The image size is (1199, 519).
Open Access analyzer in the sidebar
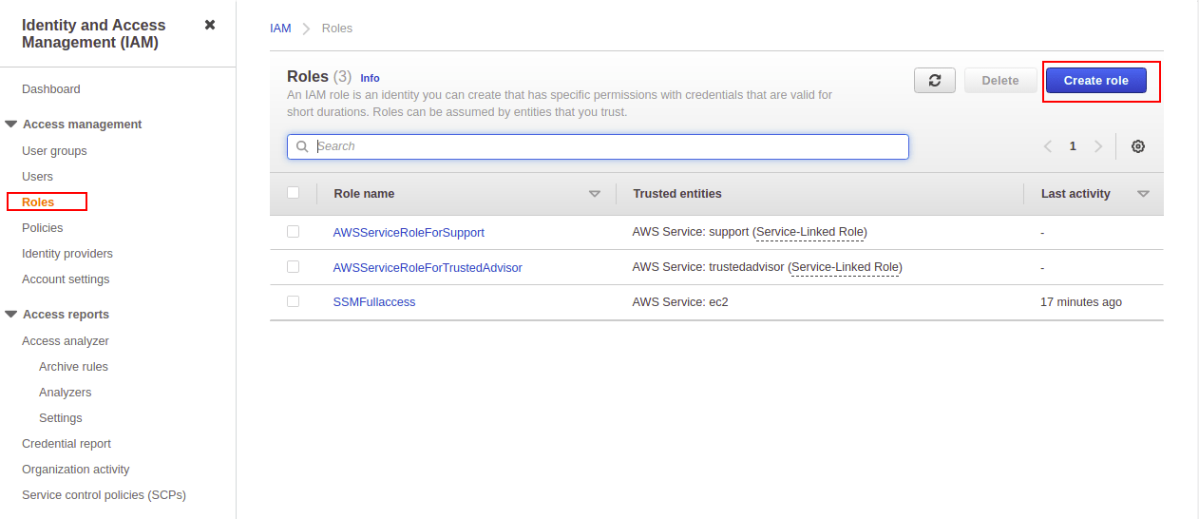click(x=66, y=341)
